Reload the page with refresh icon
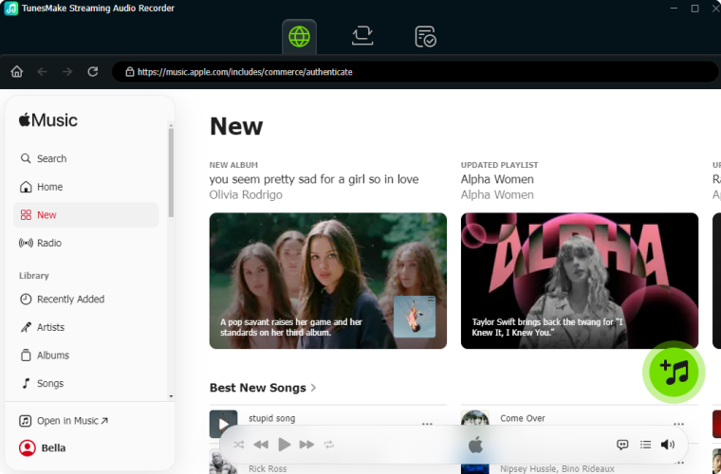The height and width of the screenshot is (474, 721). 93,72
